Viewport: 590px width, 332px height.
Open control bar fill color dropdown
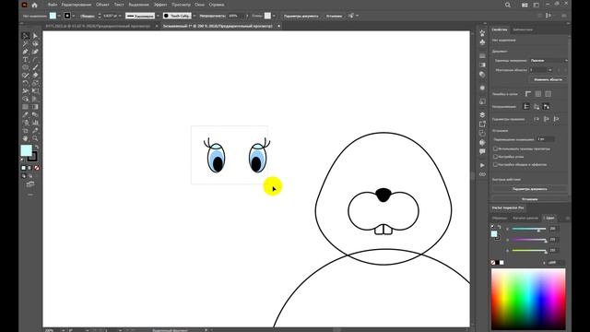(59, 16)
